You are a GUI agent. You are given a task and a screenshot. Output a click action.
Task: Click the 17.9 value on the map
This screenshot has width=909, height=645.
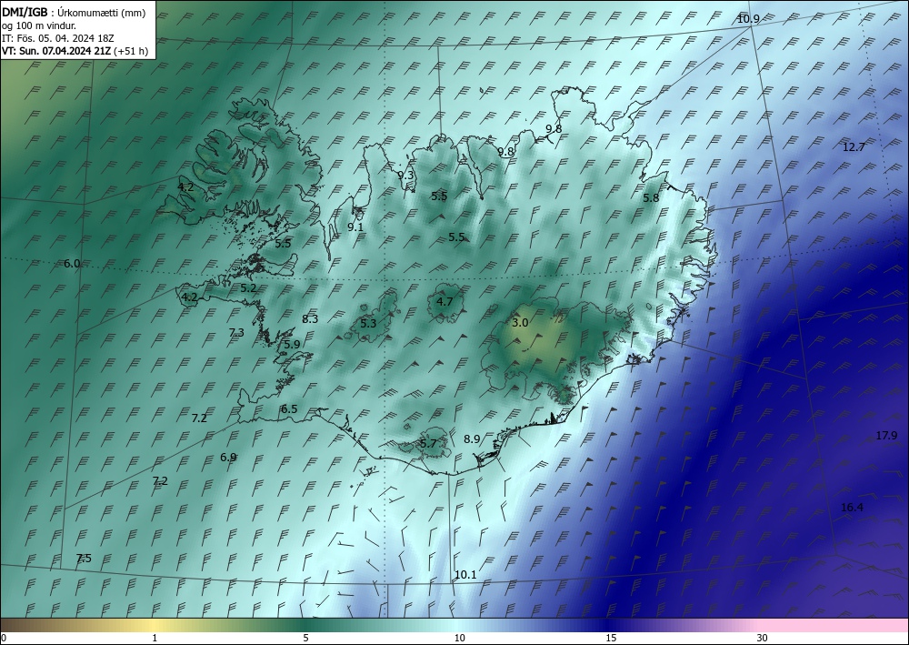coord(886,436)
